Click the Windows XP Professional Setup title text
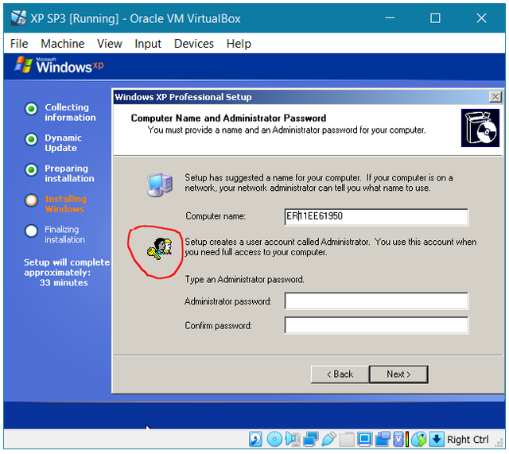The width and height of the screenshot is (509, 454). point(183,97)
